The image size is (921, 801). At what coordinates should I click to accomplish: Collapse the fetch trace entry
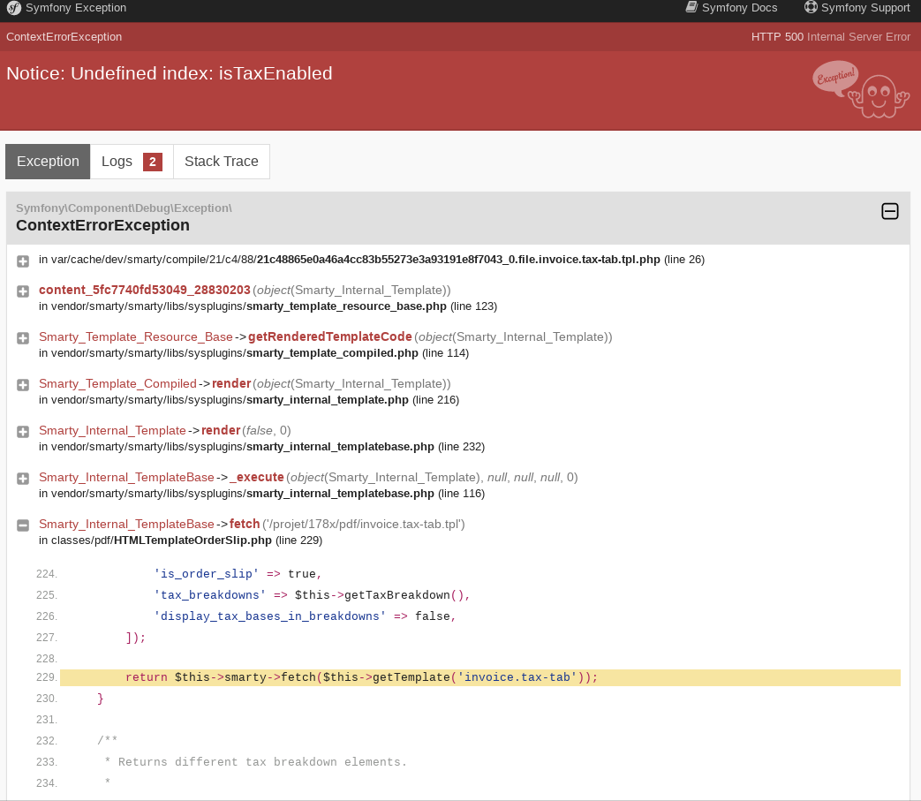(x=23, y=525)
